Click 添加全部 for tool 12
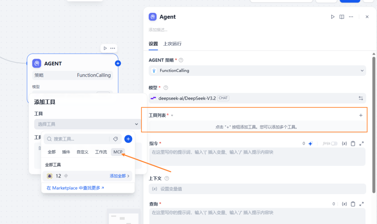 click(118, 176)
